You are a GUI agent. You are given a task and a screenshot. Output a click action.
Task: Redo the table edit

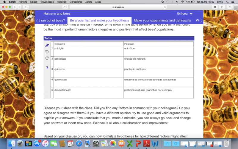click(x=47, y=58)
